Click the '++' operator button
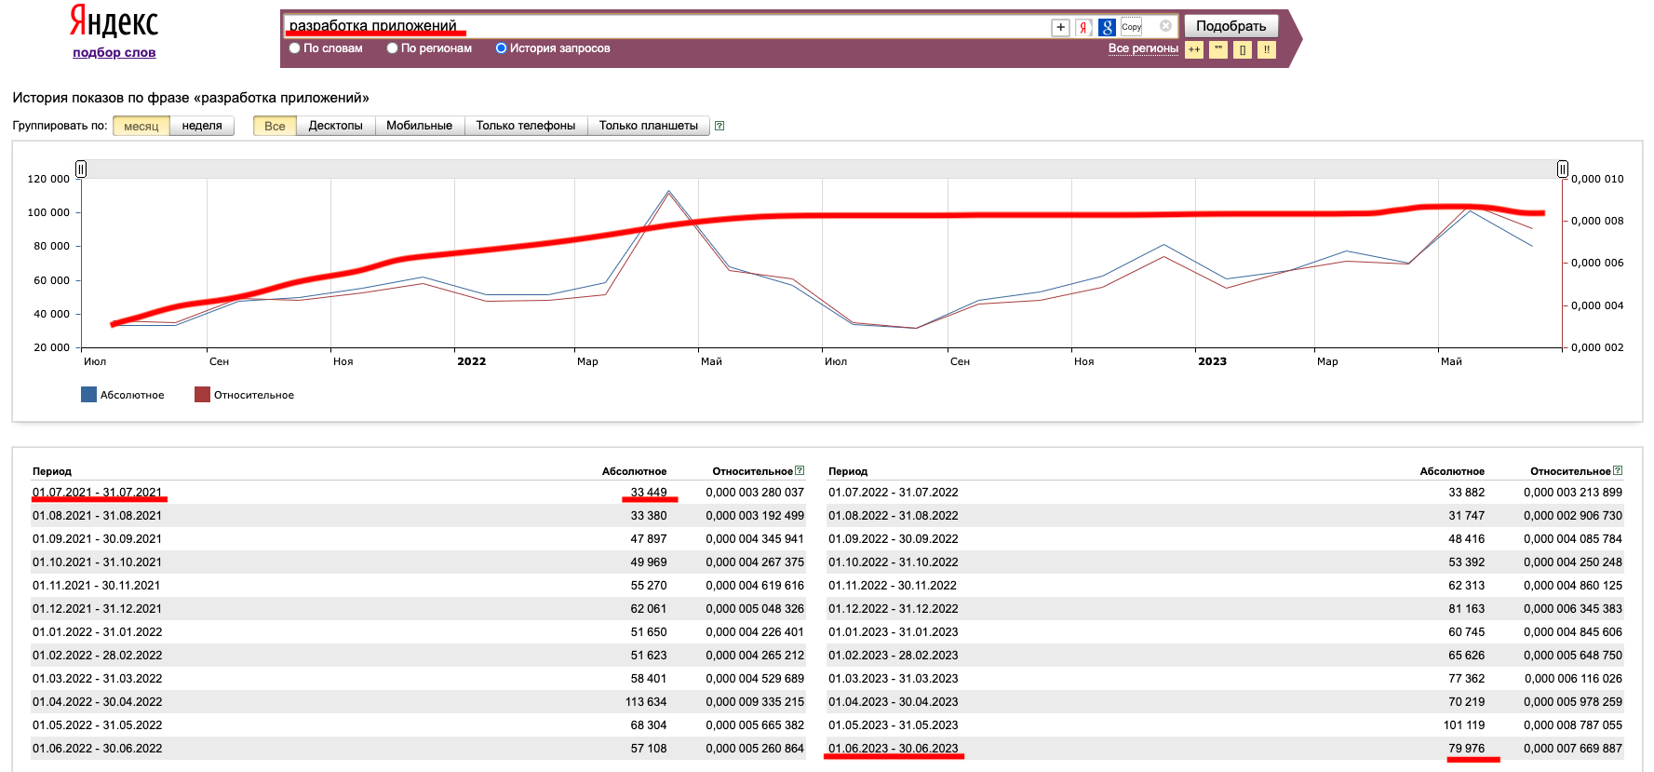The height and width of the screenshot is (772, 1654). (1194, 49)
